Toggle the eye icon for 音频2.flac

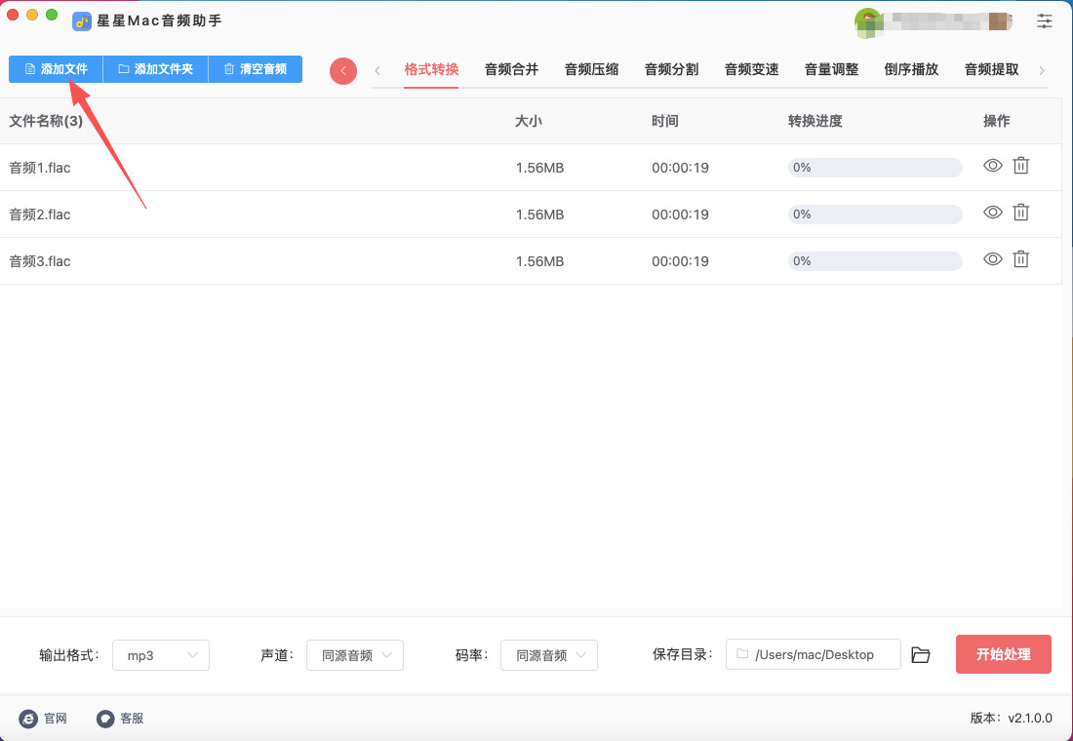pyautogui.click(x=993, y=213)
